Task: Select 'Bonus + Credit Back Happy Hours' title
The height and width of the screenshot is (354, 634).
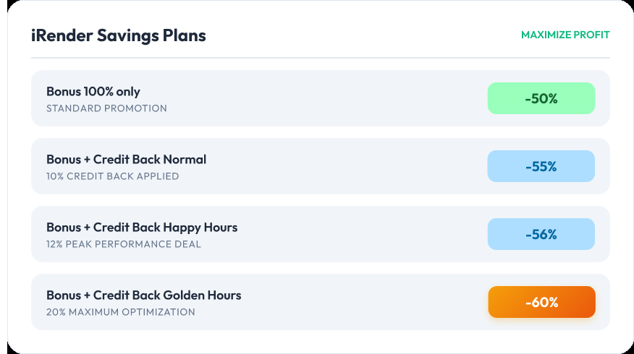Action: point(142,228)
